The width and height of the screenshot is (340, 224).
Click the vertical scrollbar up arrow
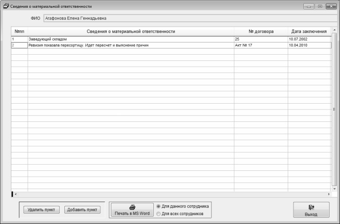[x=333, y=31]
